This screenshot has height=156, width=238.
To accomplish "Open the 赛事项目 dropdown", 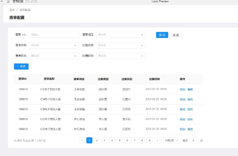I will (121, 35).
